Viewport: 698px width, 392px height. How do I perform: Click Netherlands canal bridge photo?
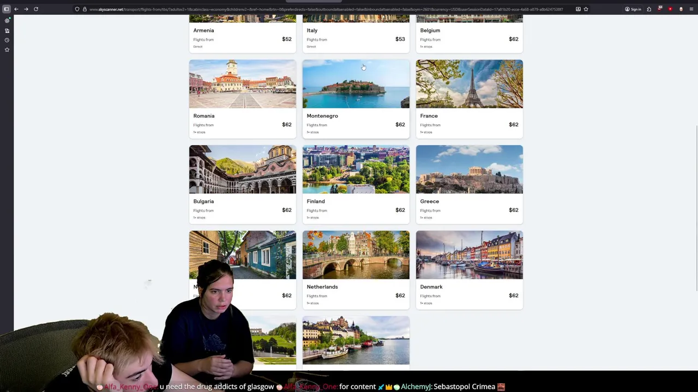[x=356, y=255]
